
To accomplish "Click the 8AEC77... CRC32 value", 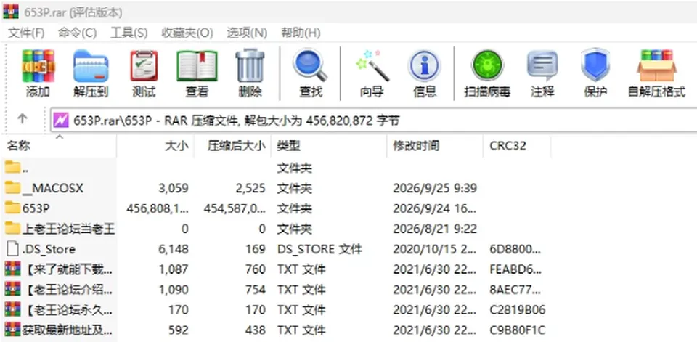I will click(x=515, y=290).
